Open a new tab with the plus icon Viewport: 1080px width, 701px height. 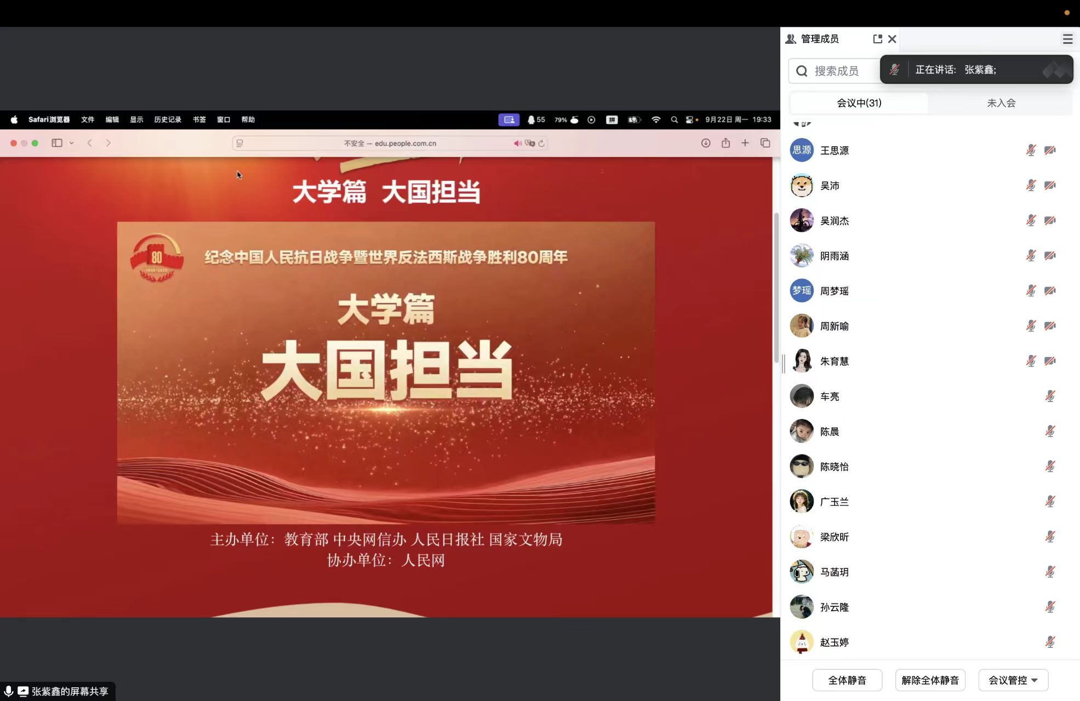pyautogui.click(x=745, y=143)
